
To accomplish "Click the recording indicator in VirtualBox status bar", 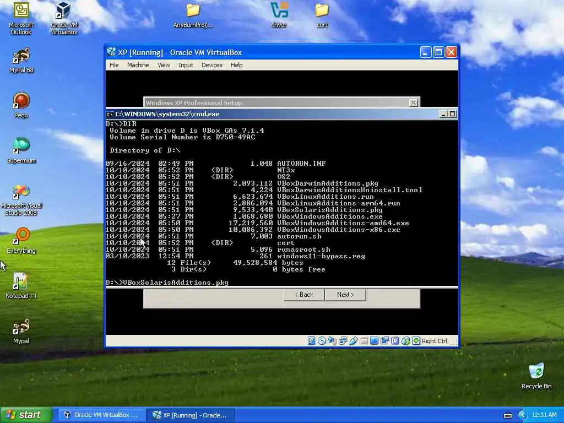I will point(384,340).
